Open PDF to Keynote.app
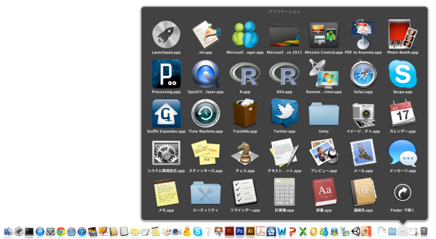436x239 pixels. (x=363, y=34)
